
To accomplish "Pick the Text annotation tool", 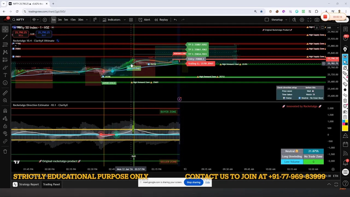I will click(5, 75).
